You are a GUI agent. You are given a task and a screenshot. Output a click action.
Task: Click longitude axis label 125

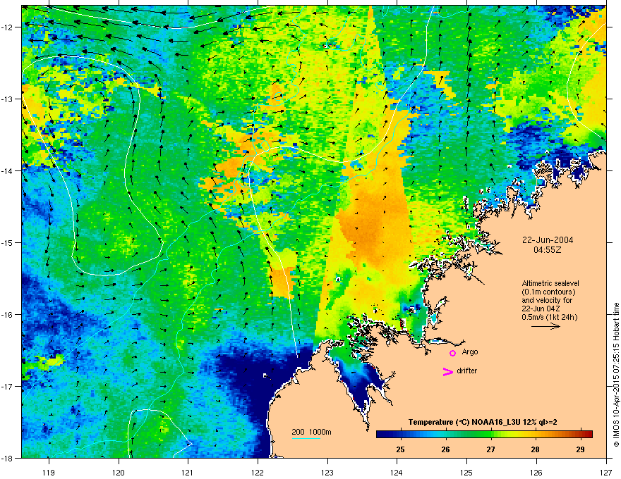tap(466, 472)
